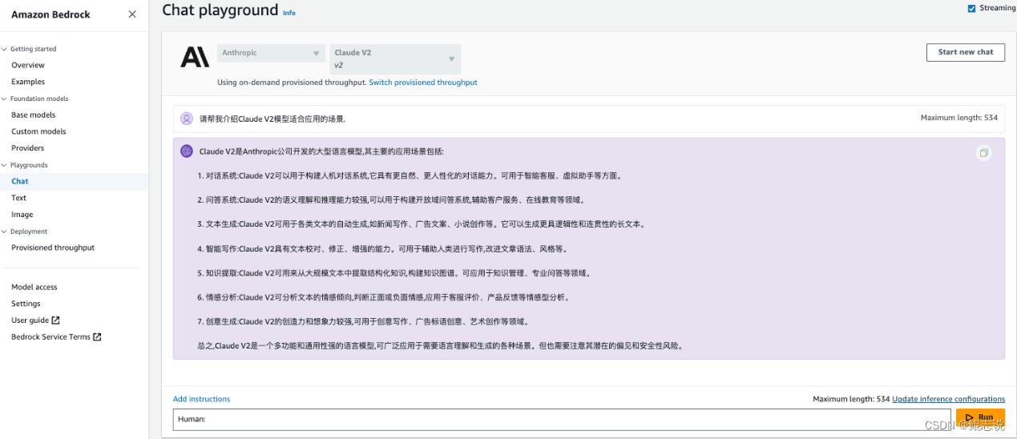Open Bedrock Service Terms link

click(x=51, y=337)
